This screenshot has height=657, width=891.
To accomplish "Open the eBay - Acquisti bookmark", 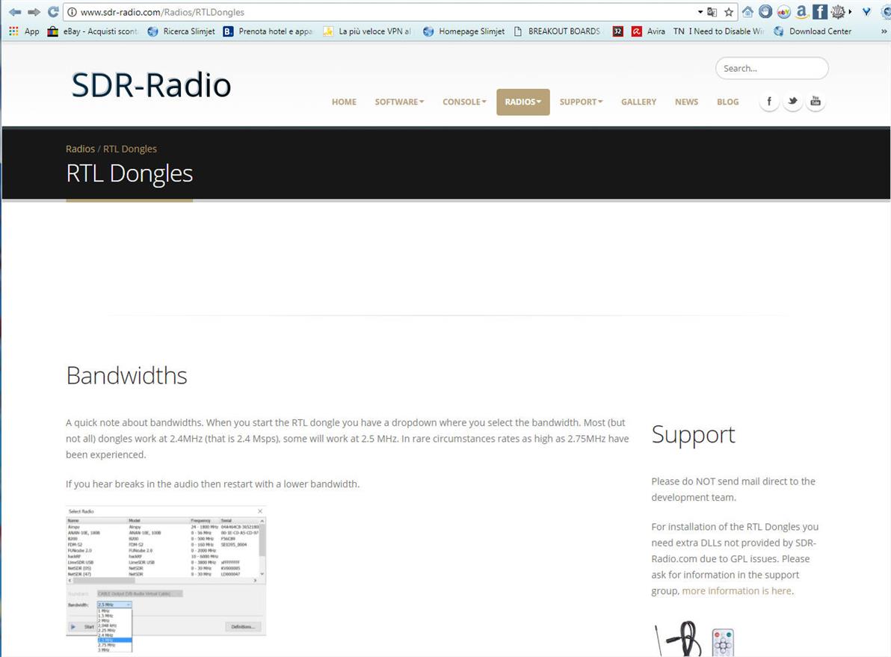I will pyautogui.click(x=93, y=31).
